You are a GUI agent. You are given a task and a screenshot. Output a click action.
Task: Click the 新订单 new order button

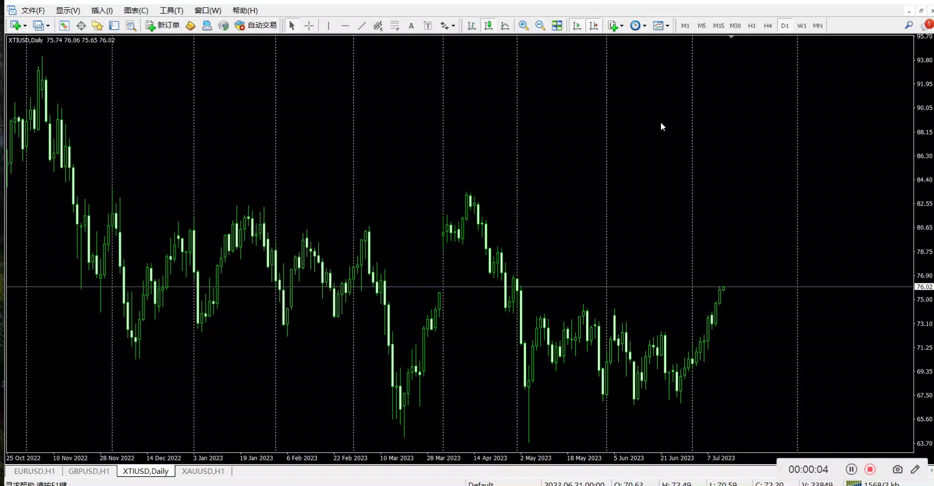click(163, 25)
